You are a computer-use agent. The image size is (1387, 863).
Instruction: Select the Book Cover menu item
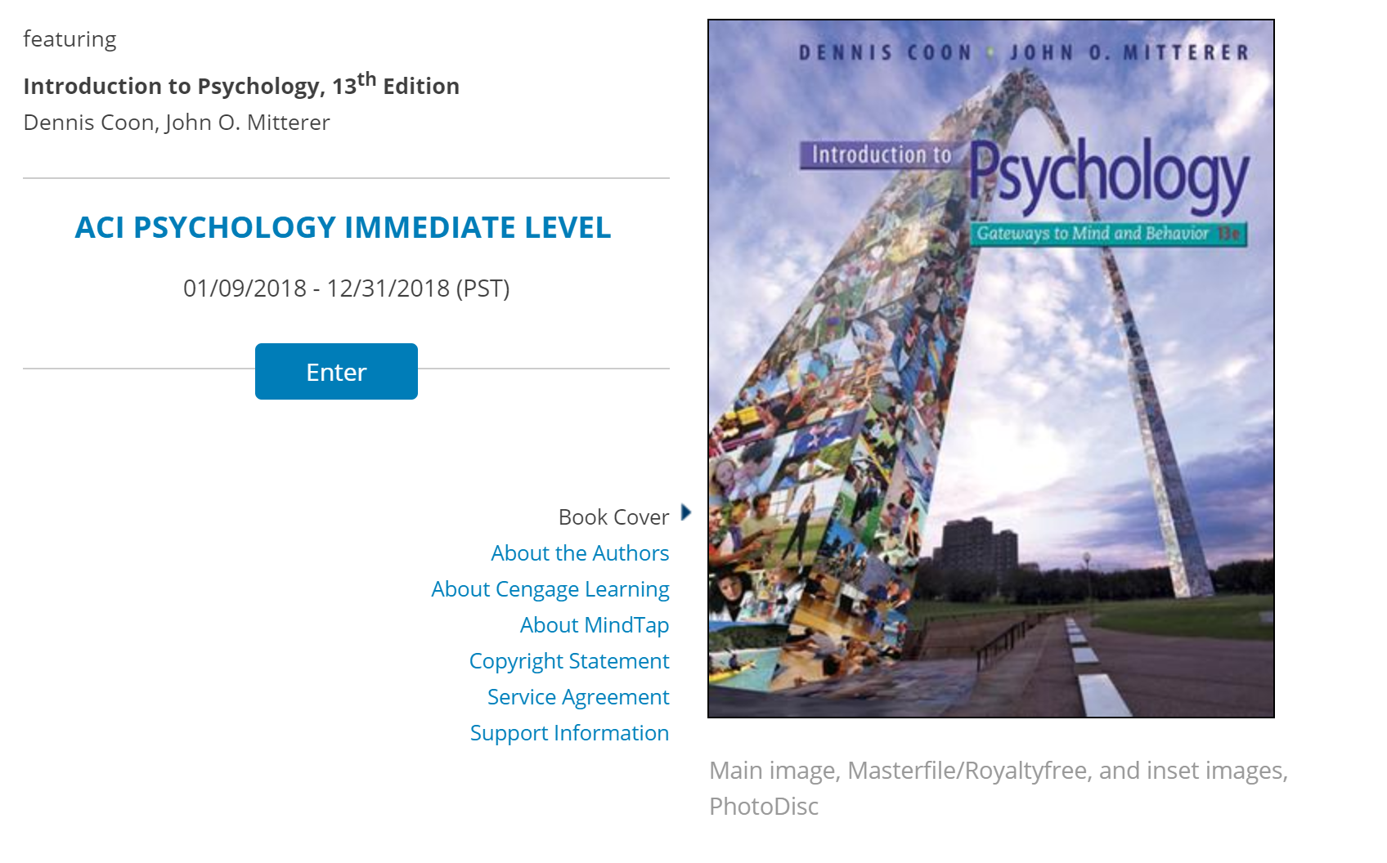coord(613,517)
